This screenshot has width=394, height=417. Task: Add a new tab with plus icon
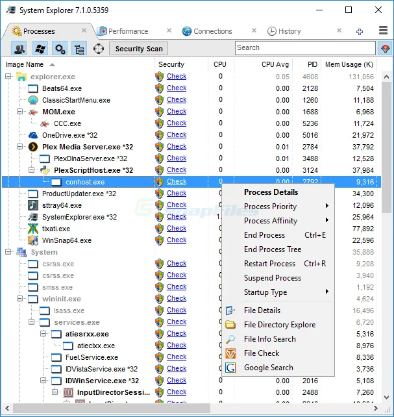(x=360, y=32)
